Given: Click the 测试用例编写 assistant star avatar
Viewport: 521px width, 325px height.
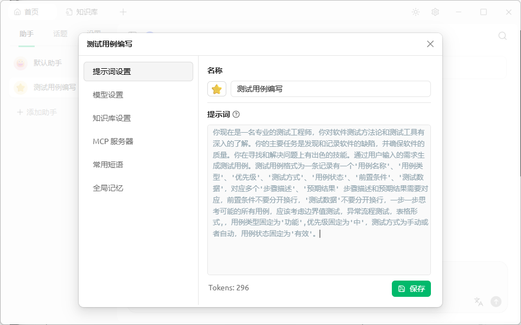Looking at the screenshot, I should (21, 88).
